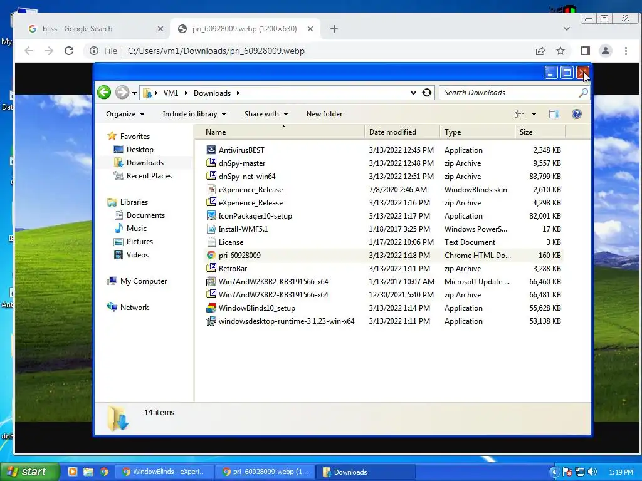Switch to WindowBlinds - eXperi... taskbar item
642x481 pixels.
click(x=164, y=472)
